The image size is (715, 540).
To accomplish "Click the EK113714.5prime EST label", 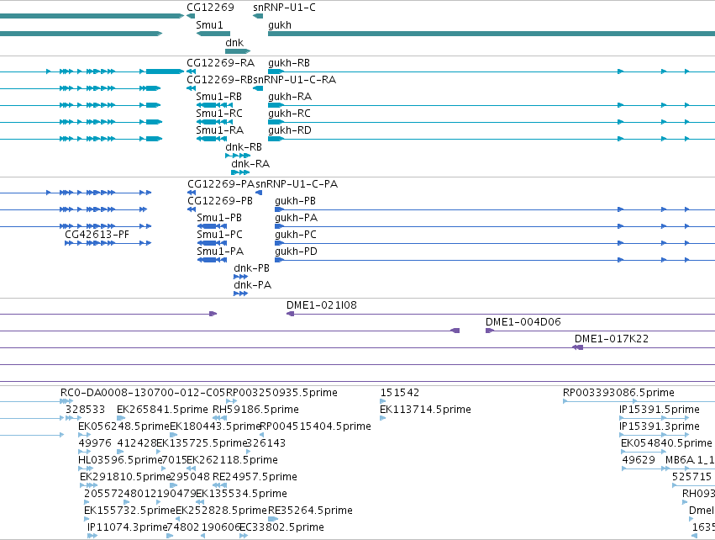I will [425, 410].
